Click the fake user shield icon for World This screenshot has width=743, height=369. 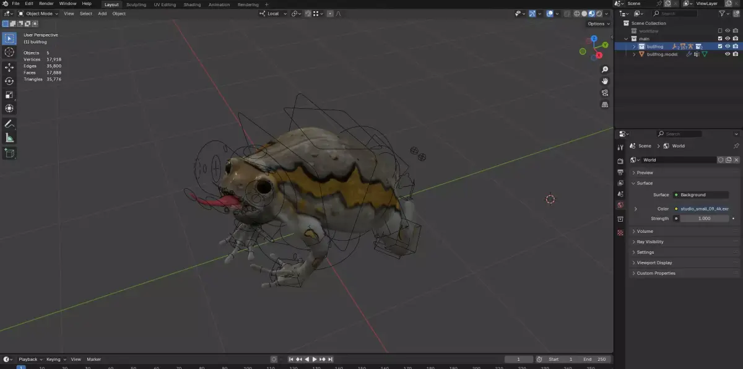point(721,160)
